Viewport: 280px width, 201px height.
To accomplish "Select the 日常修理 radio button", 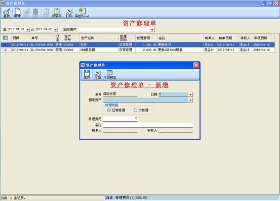I will (x=109, y=110).
